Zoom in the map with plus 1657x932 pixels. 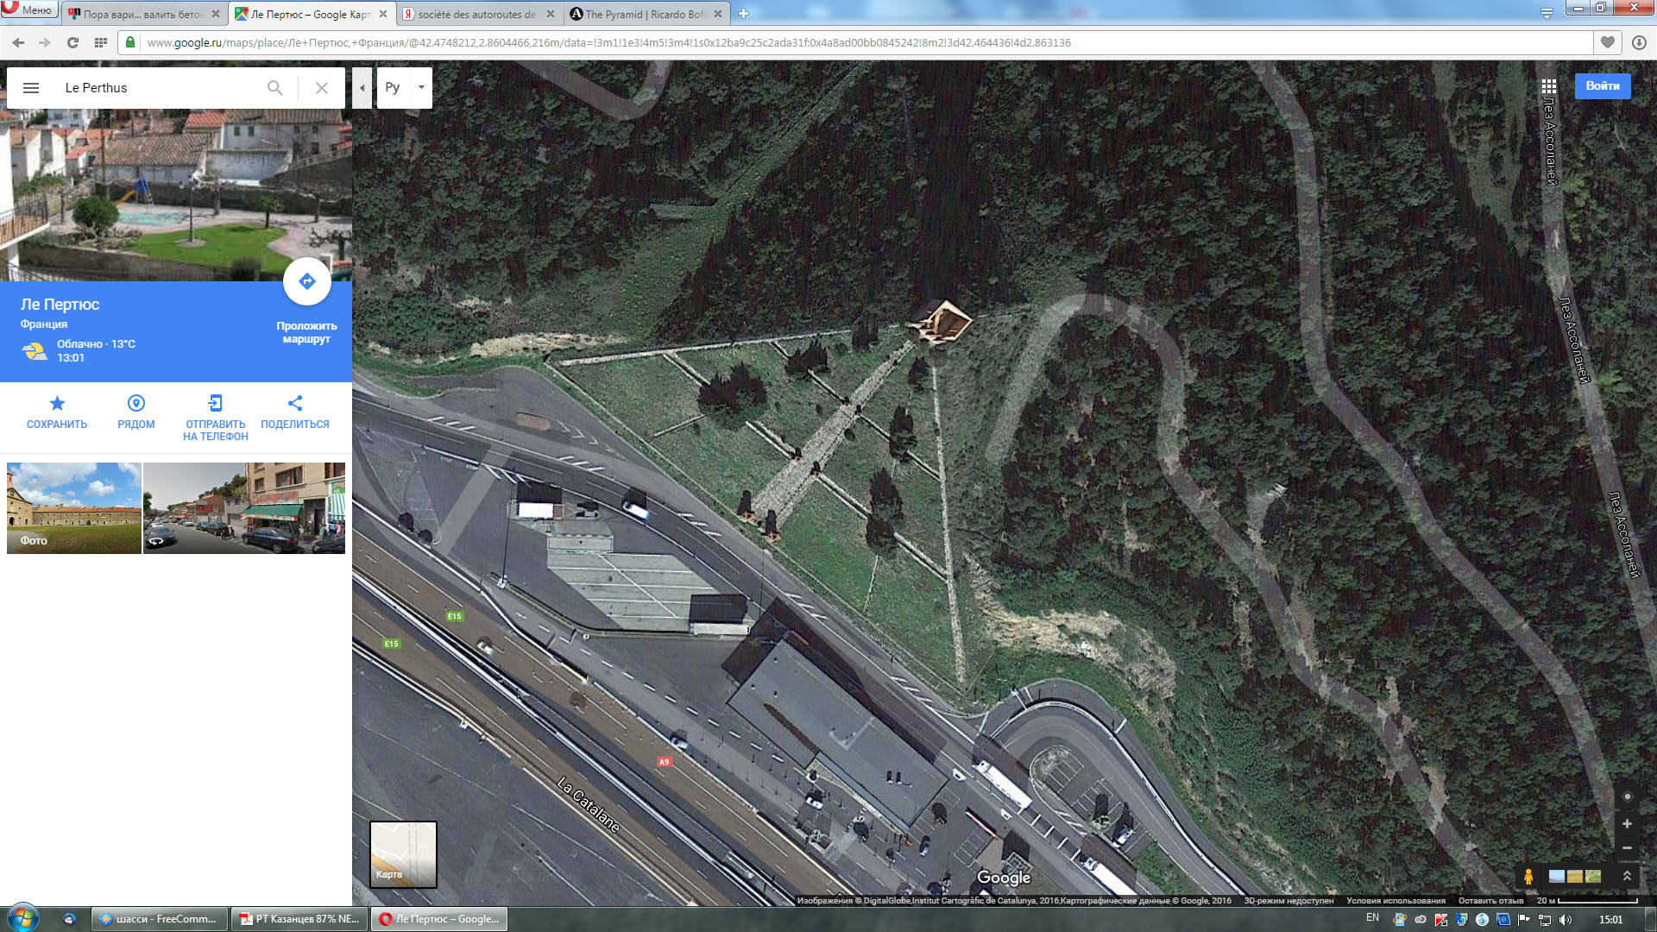[x=1627, y=824]
